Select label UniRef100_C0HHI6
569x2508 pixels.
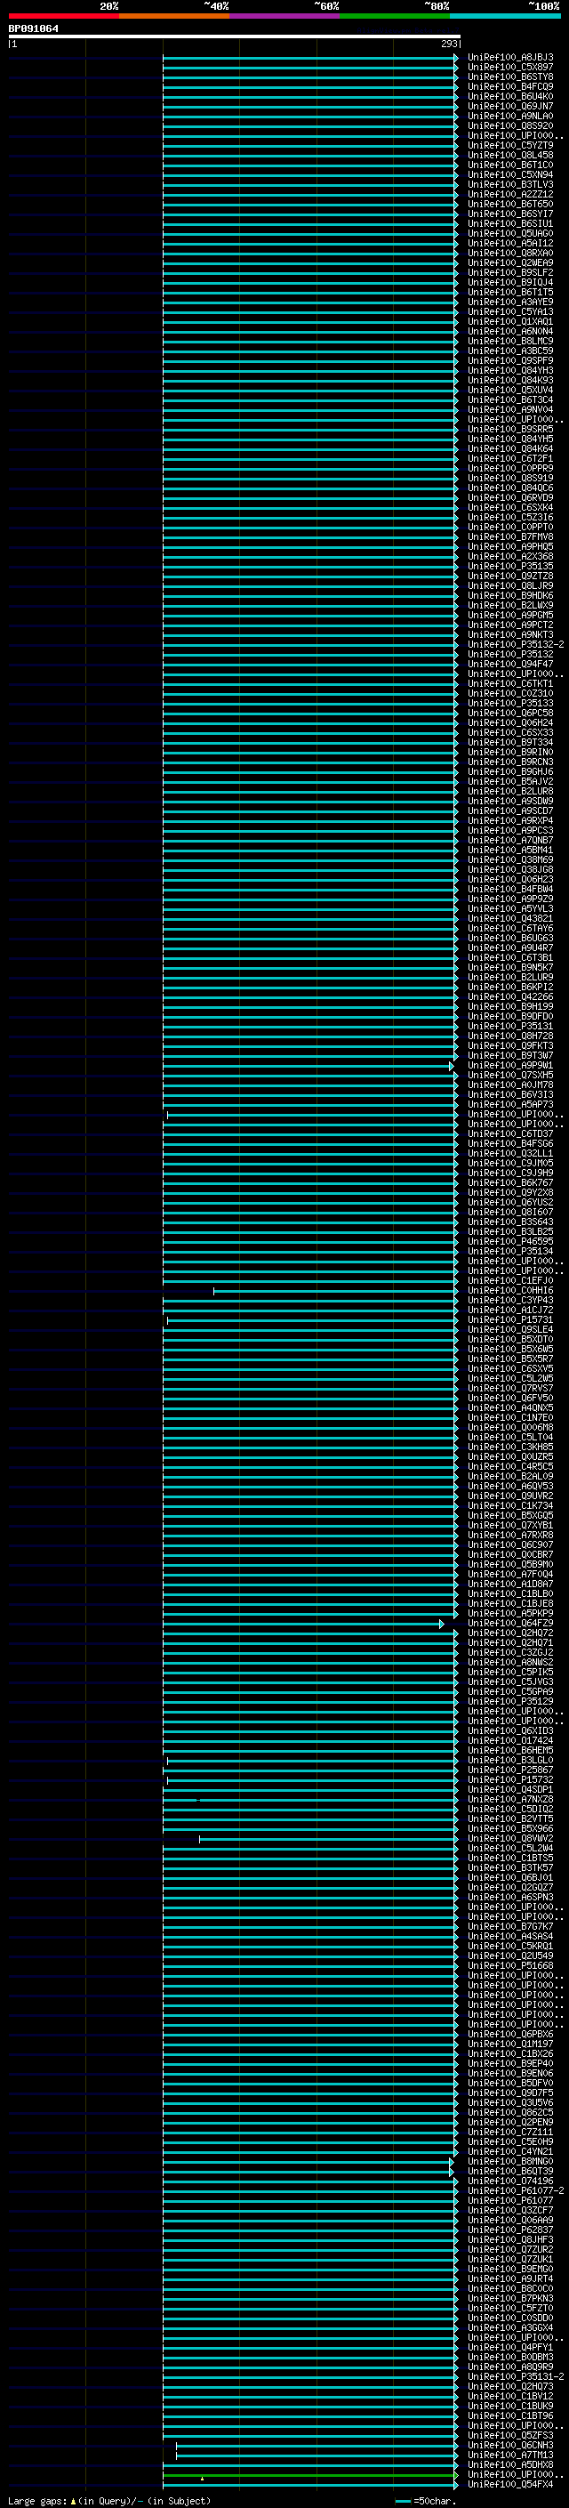(510, 1290)
